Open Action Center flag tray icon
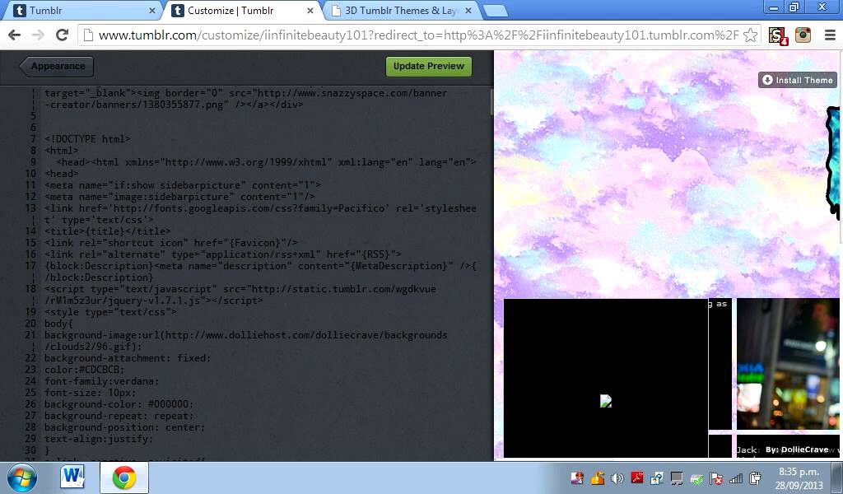The image size is (843, 494). [x=716, y=478]
